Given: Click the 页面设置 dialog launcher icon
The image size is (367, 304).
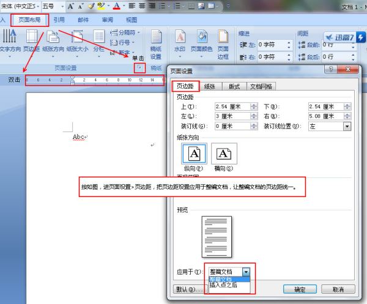Looking at the screenshot, I should click(x=139, y=68).
